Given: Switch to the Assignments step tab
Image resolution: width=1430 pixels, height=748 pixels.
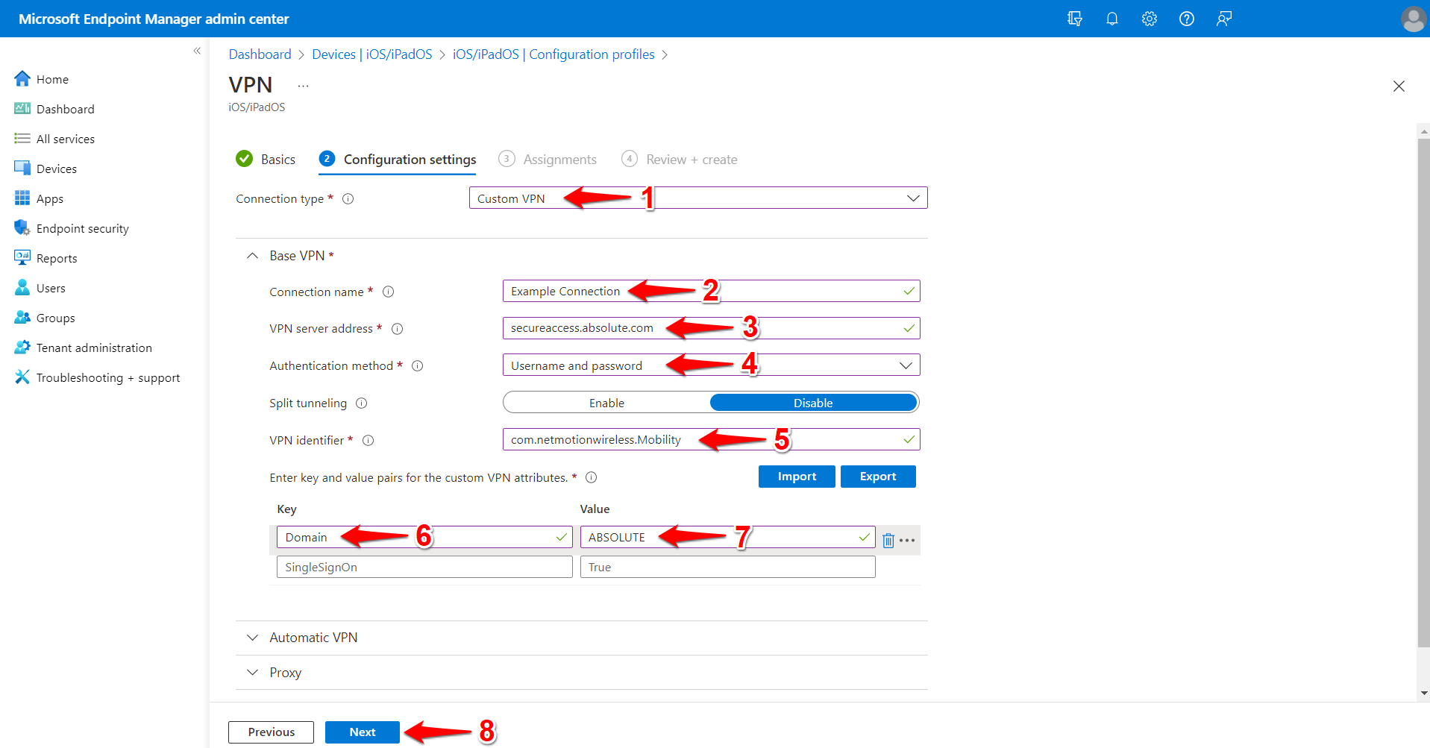Looking at the screenshot, I should click(x=548, y=159).
